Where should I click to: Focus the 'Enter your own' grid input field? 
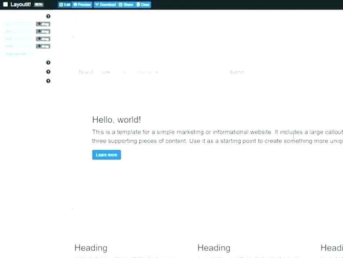point(19,54)
